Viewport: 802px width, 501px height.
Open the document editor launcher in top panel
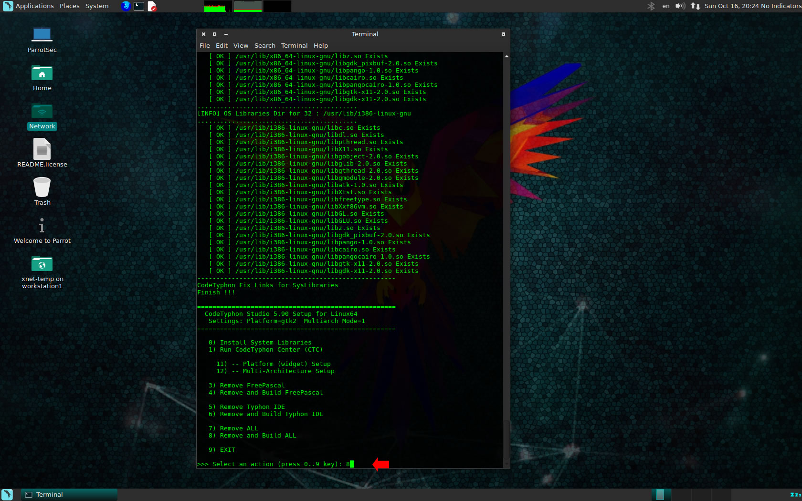click(152, 6)
